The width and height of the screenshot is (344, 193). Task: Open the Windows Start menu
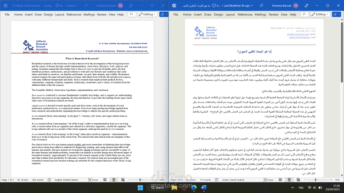[140, 188]
